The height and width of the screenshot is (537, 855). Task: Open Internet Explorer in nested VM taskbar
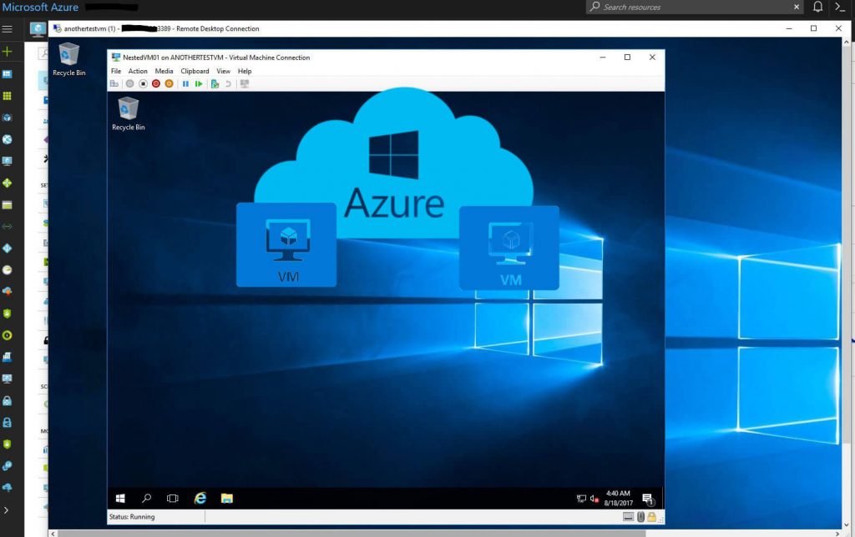point(200,499)
